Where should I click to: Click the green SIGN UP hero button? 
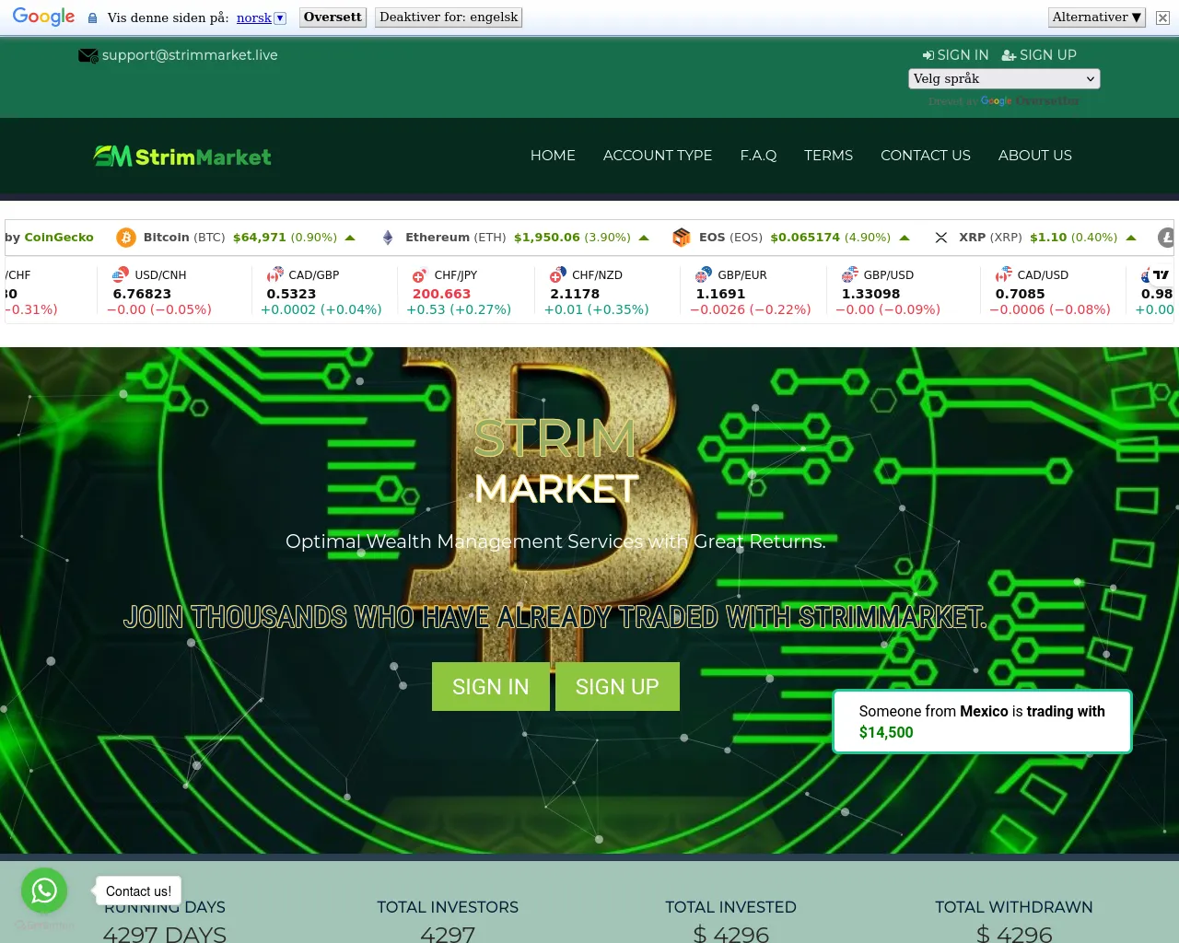coord(617,687)
